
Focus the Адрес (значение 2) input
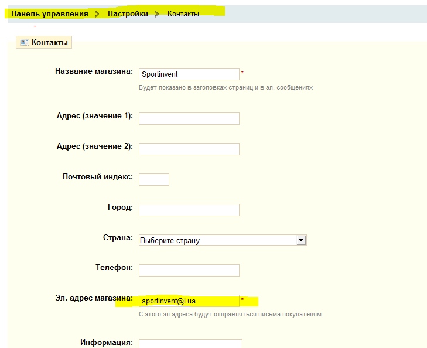(x=189, y=149)
